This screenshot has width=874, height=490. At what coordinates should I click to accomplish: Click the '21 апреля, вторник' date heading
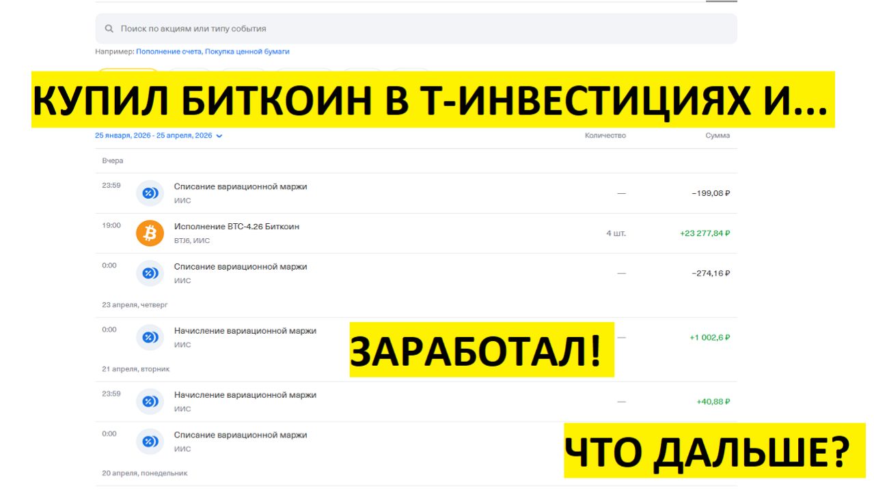135,369
